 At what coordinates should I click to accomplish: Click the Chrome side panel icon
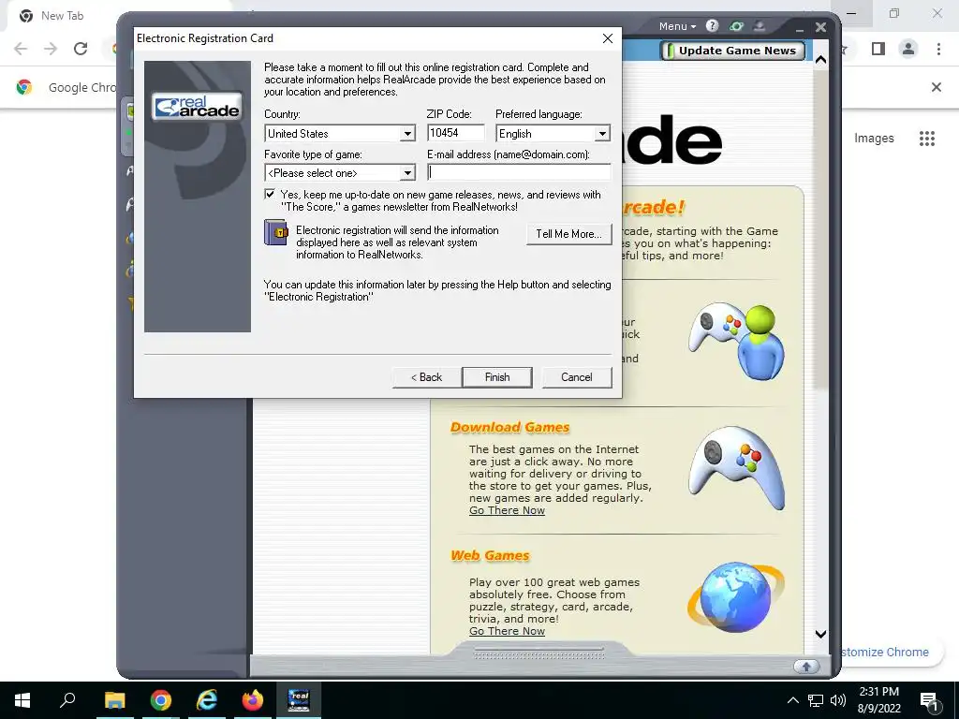pos(878,49)
